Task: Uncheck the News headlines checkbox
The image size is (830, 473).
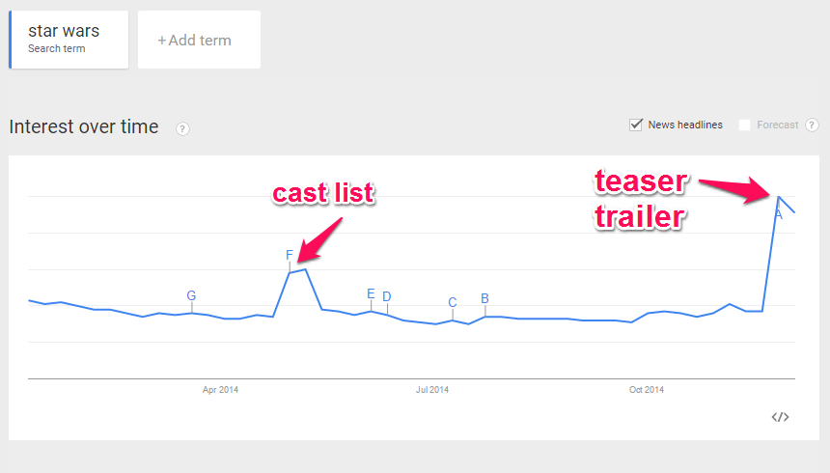Action: click(636, 125)
